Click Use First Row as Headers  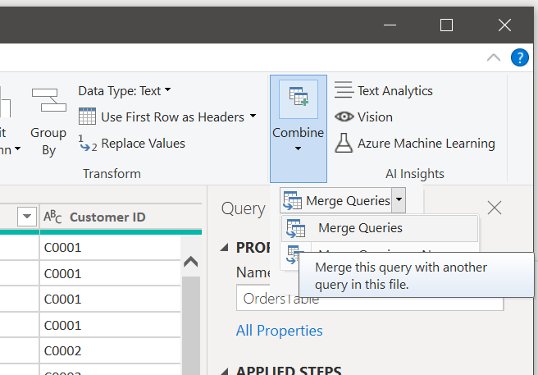tap(172, 117)
